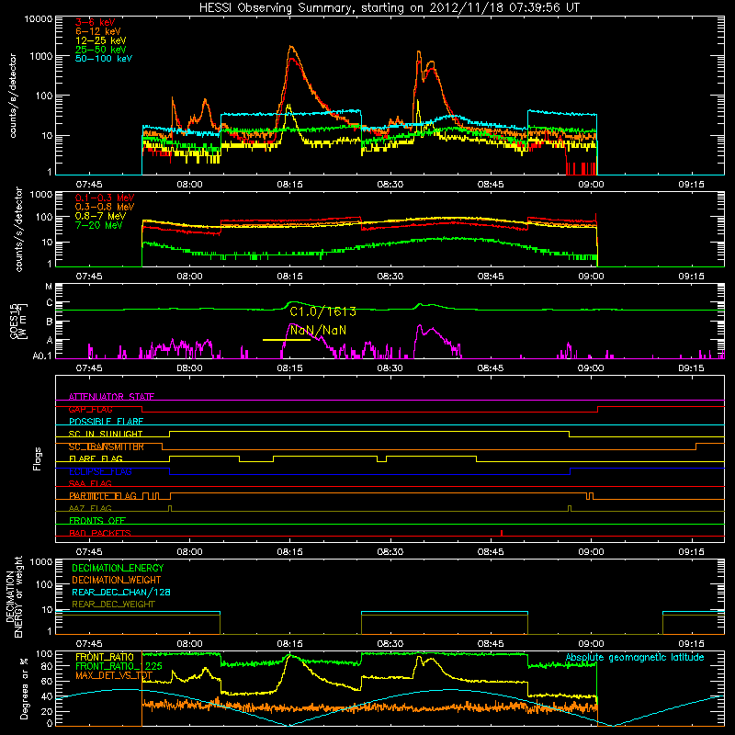The width and height of the screenshot is (735, 735).
Task: Click the 12-25 keV legend entry
Action: coord(101,40)
